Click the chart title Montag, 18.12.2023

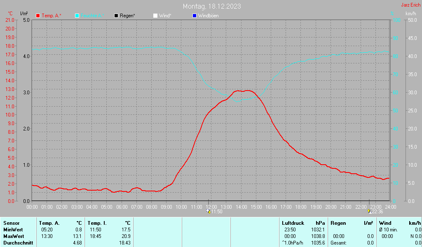coord(212,6)
